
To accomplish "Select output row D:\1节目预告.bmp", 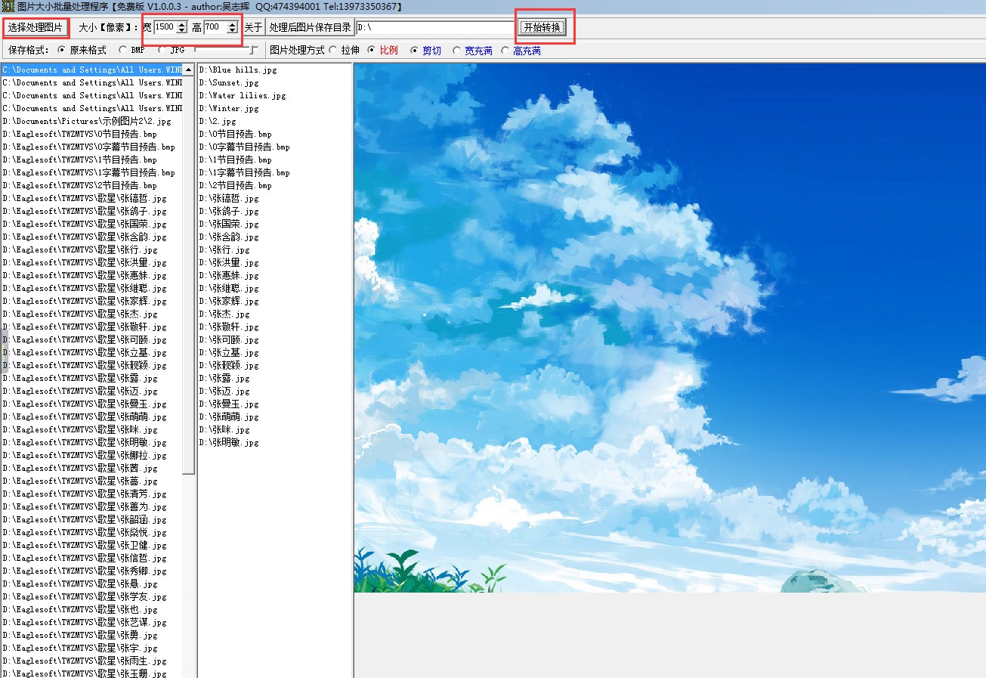I will coord(275,159).
